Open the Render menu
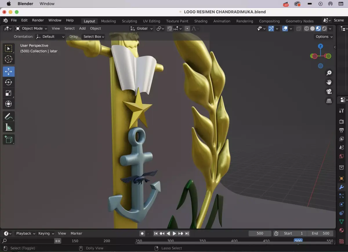 click(38, 20)
